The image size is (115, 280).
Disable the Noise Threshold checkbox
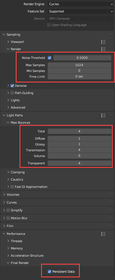coord(49,58)
